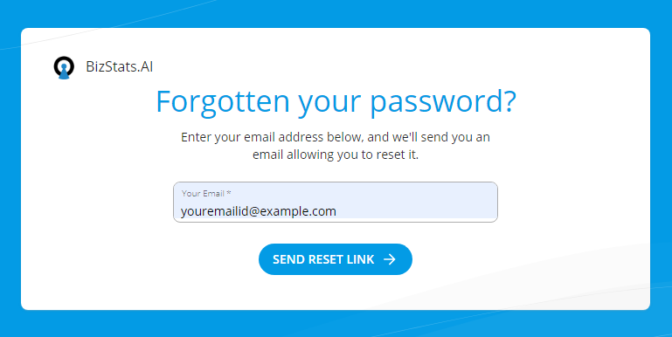Click the word 'LINK' on the blue button
The height and width of the screenshot is (337, 672).
[x=360, y=259]
